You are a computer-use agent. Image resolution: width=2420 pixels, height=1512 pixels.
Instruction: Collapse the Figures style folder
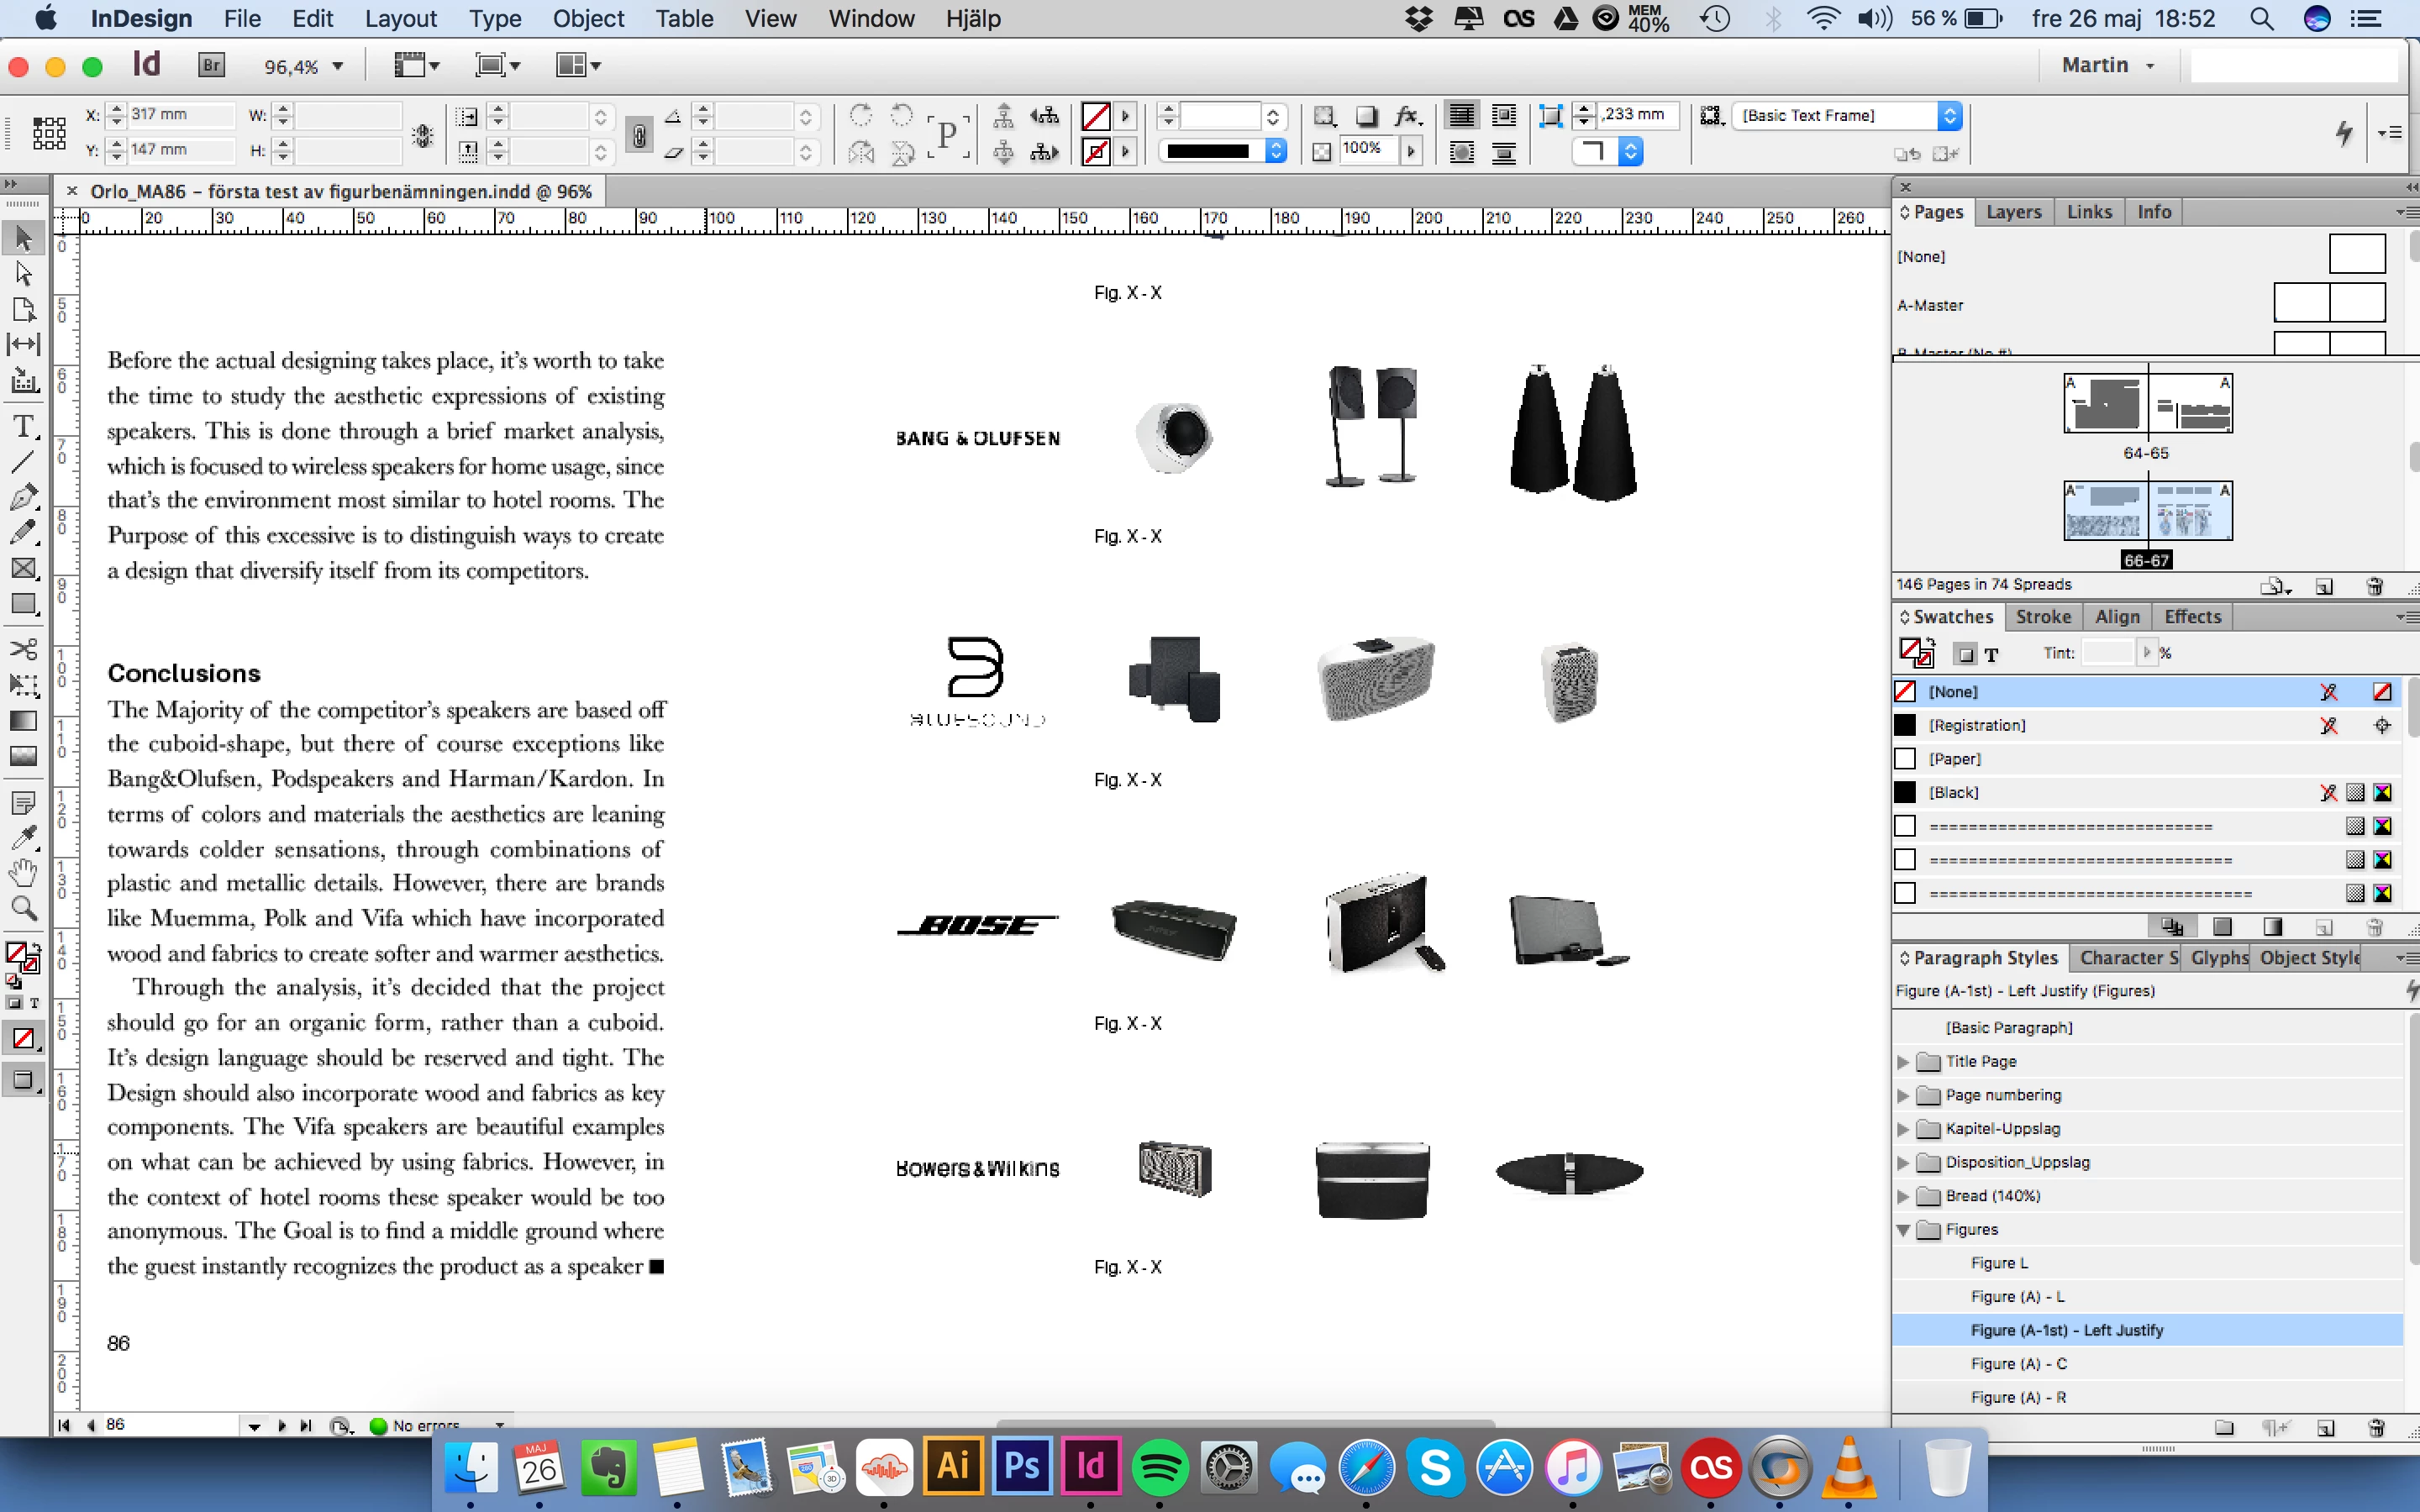(x=1903, y=1230)
